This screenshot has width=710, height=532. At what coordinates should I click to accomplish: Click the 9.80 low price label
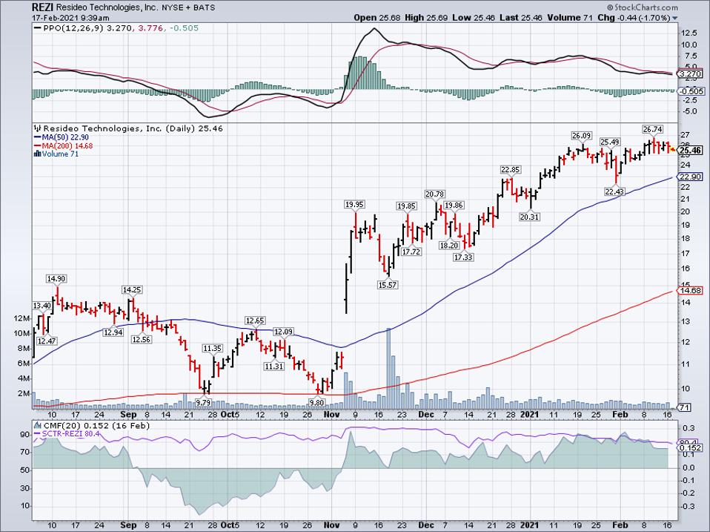pyautogui.click(x=317, y=402)
